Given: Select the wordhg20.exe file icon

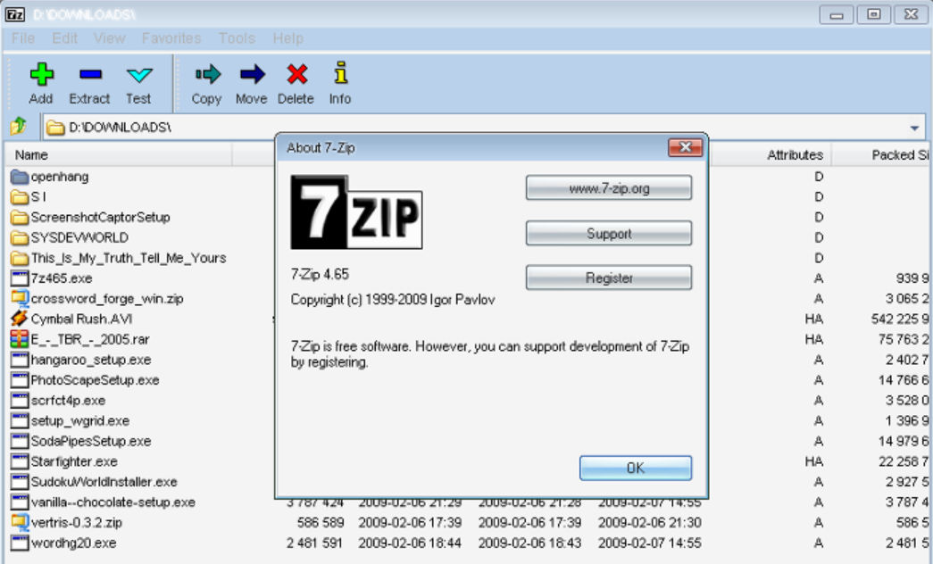Looking at the screenshot, I should tap(20, 543).
